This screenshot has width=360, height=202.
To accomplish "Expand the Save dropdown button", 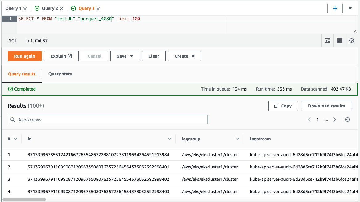I will (125, 56).
